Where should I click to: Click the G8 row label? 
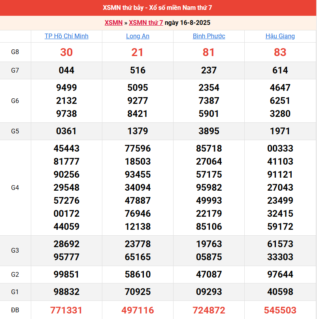click(x=15, y=52)
